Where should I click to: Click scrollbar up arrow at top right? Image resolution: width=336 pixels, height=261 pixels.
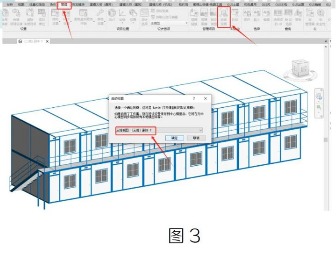(326, 46)
